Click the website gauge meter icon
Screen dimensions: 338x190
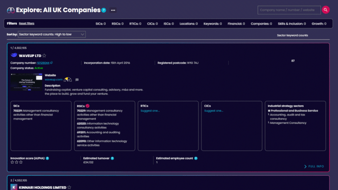point(68,79)
